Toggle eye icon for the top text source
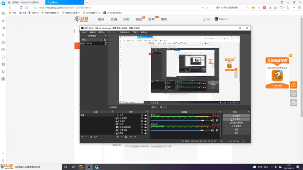 [142, 115]
